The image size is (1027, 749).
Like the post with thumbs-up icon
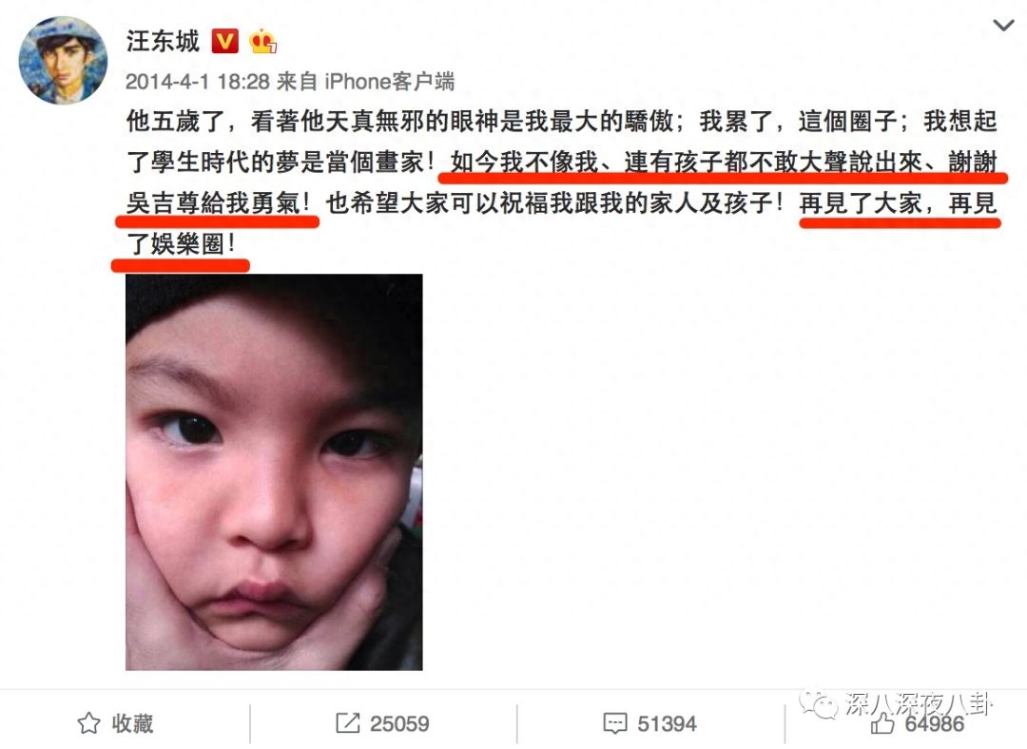click(x=882, y=722)
